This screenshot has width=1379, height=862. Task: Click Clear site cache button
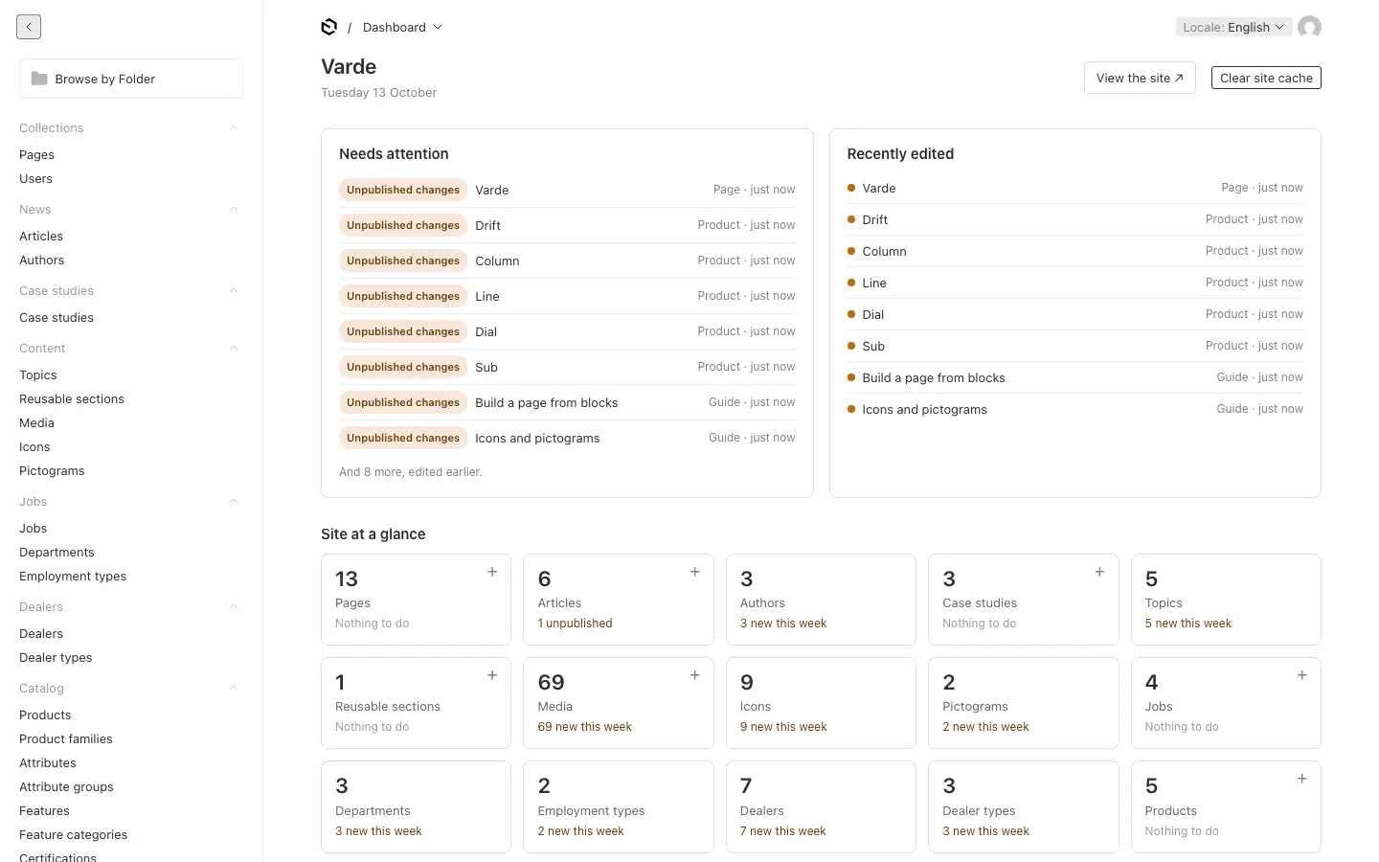click(x=1266, y=78)
